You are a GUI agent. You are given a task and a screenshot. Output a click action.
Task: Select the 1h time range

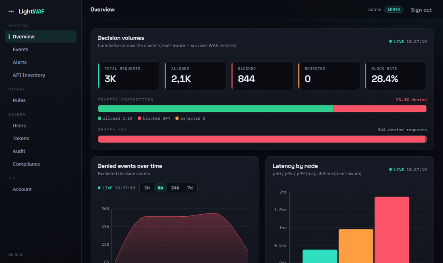click(147, 188)
